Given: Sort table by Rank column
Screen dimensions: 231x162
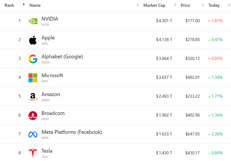Looking at the screenshot, I should click(10, 5).
